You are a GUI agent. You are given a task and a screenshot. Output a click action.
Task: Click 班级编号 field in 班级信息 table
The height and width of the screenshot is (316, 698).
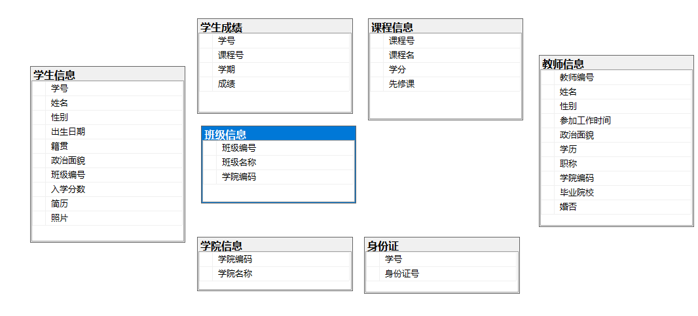[278, 149]
